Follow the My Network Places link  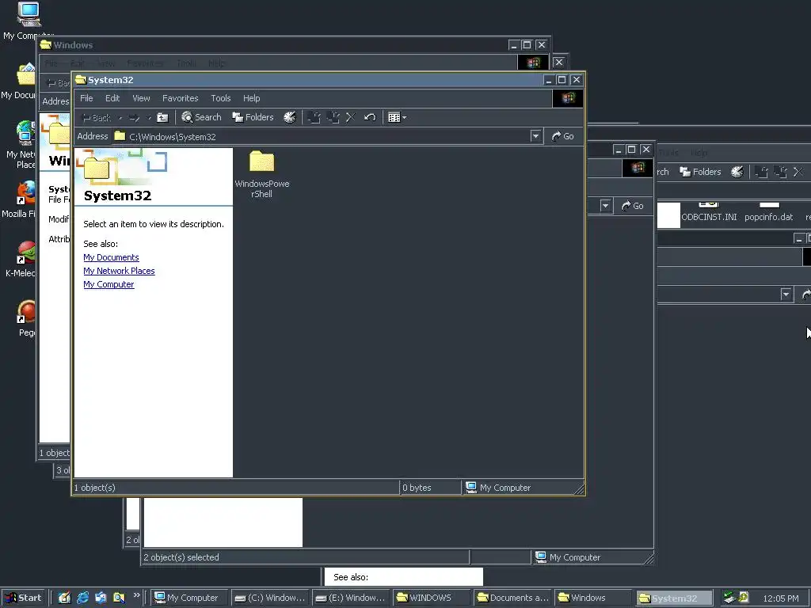click(119, 271)
